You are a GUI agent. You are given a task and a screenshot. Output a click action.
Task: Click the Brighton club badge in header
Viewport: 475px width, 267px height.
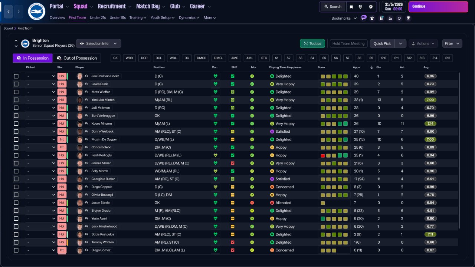36,11
